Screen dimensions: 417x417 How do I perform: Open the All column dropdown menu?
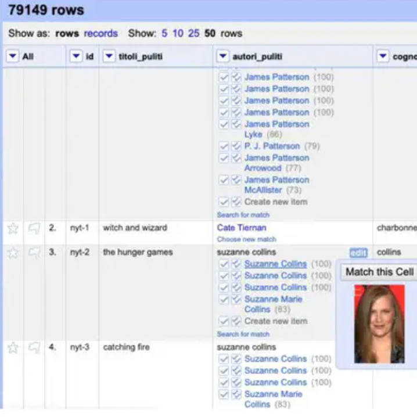[x=13, y=56]
